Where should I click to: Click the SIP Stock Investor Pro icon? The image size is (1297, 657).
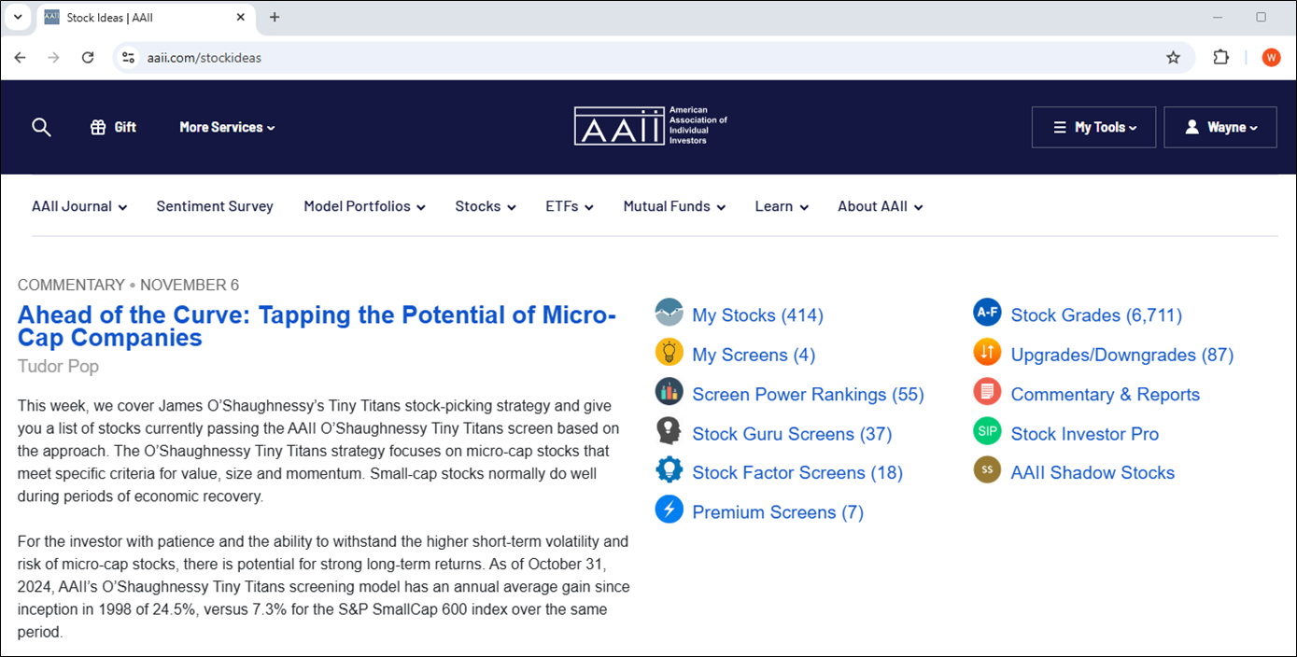tap(987, 433)
